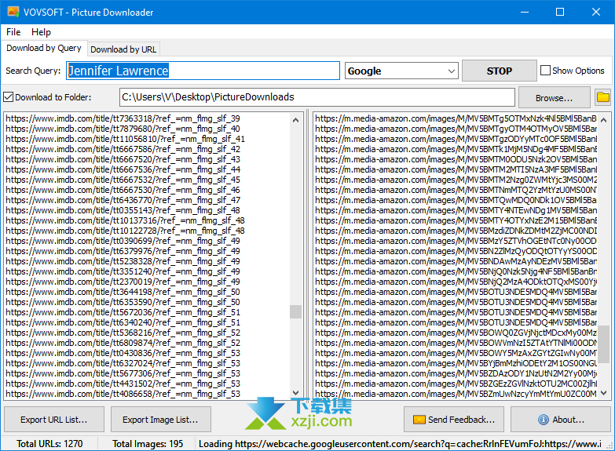615x451 pixels.
Task: Open the Send Feedback... dialog
Action: pos(454,420)
